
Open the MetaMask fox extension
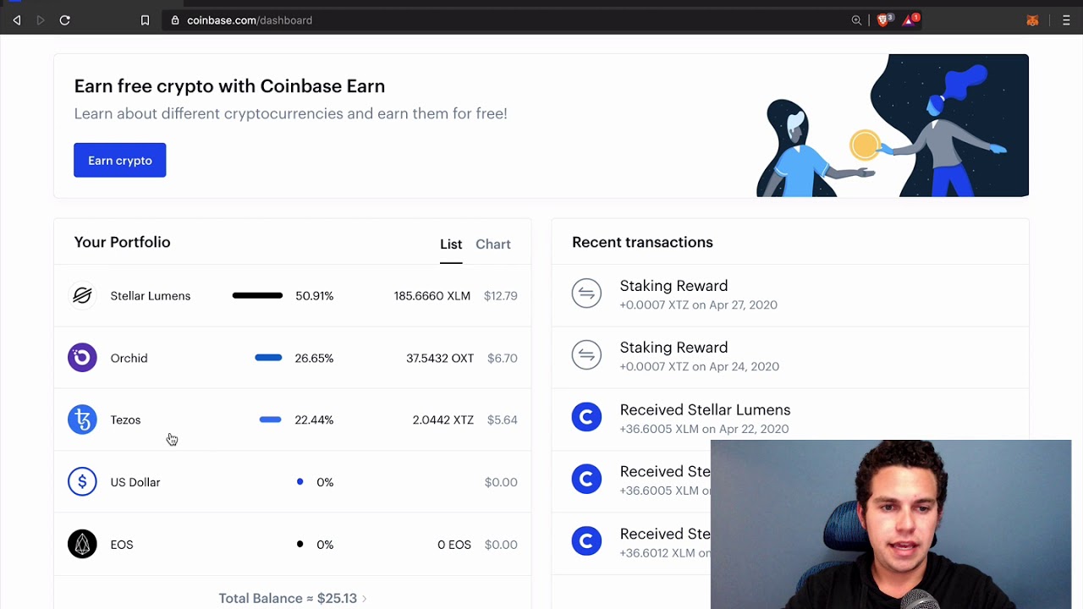[1032, 20]
